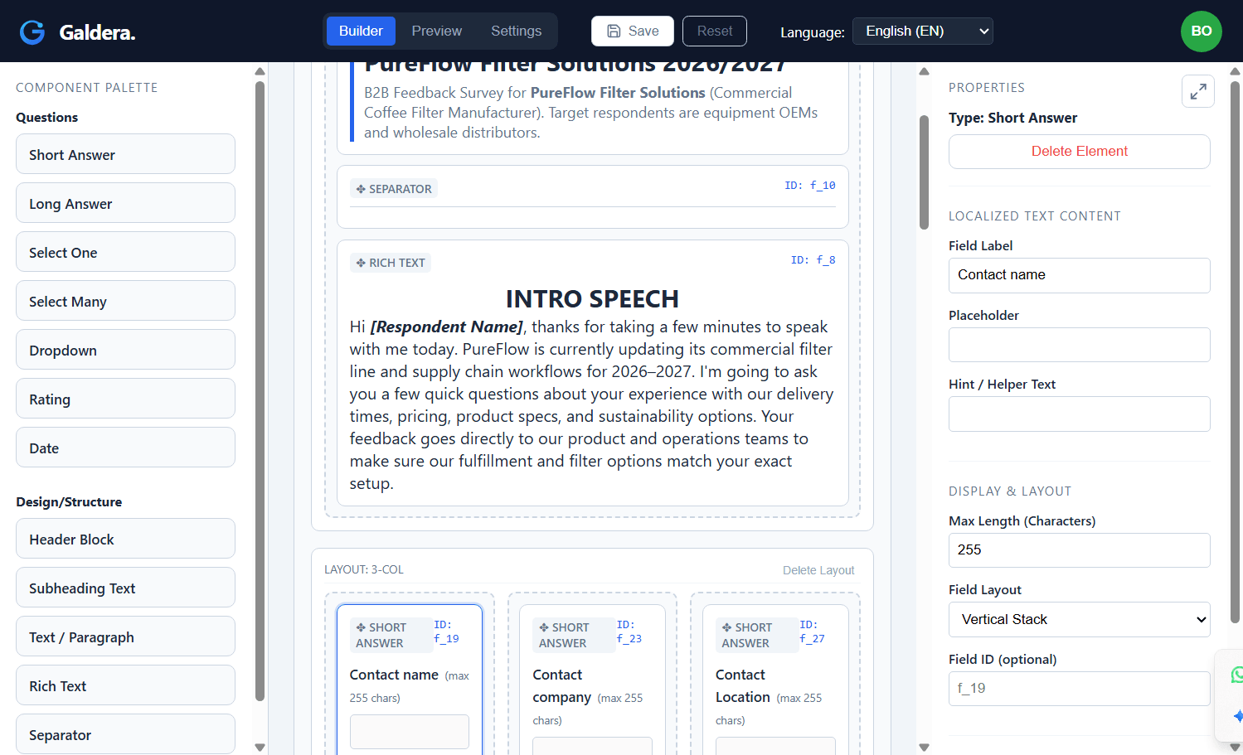This screenshot has height=755, width=1243.
Task: Add a Header Block component
Action: (x=125, y=539)
